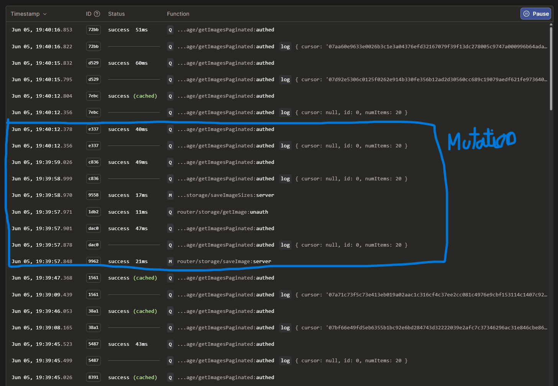Click the Q query icon in 19:40:16.822 row
Image resolution: width=558 pixels, height=386 pixels.
tap(170, 47)
